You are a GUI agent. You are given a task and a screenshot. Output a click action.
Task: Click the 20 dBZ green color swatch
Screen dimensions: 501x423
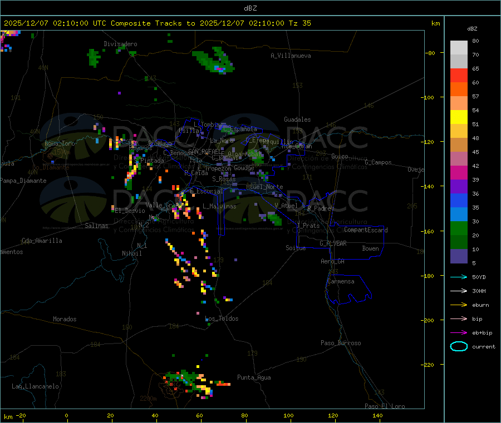[x=459, y=228]
